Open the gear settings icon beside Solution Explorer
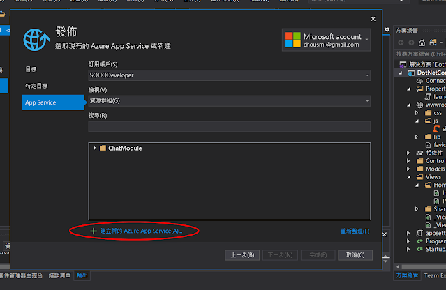This screenshot has height=290, width=446. (x=387, y=29)
